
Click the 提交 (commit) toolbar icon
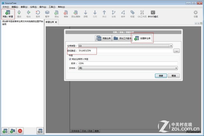click(x=19, y=13)
